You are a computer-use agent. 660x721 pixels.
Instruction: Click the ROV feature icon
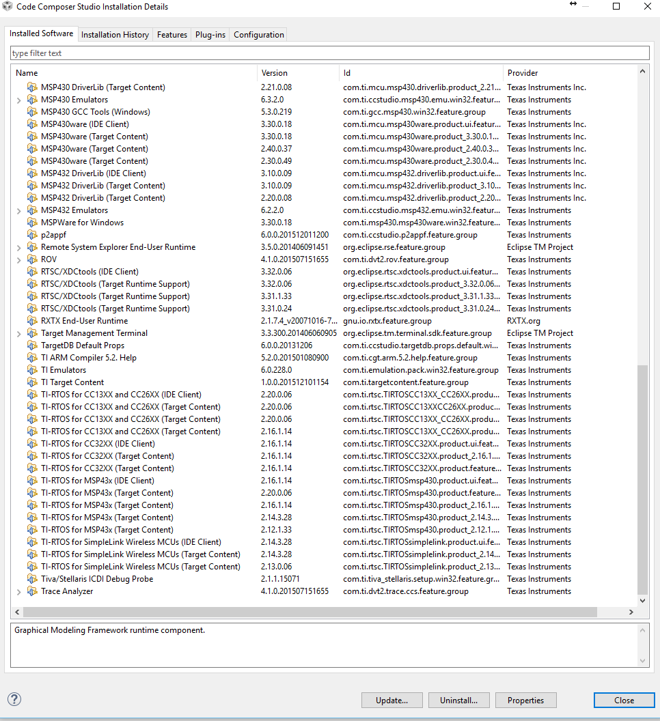pyautogui.click(x=32, y=259)
